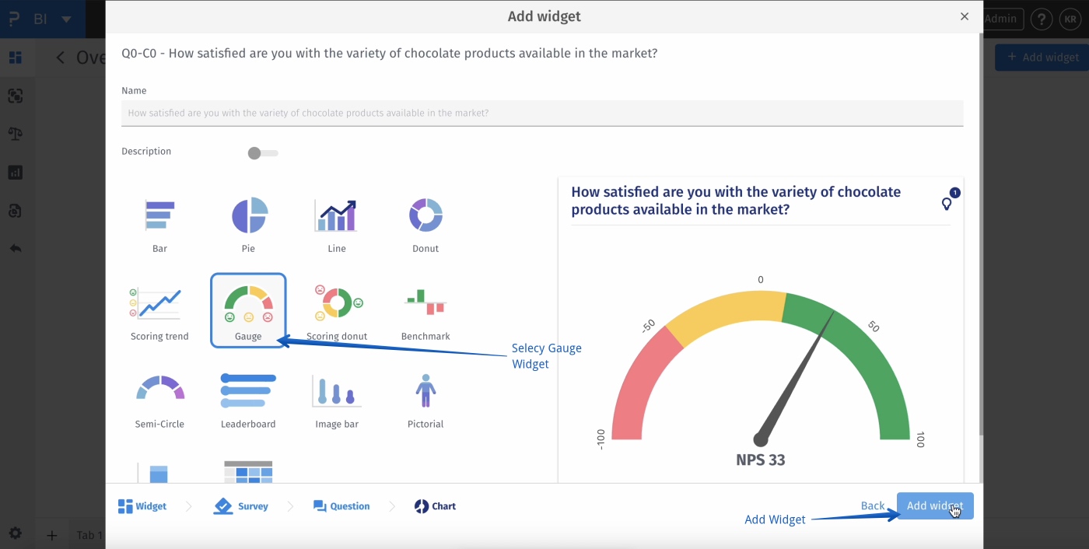Click the lightbulb icon on the chart preview

[x=947, y=203]
